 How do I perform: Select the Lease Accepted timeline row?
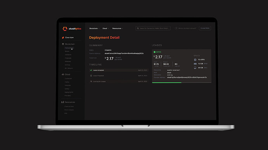click(118, 70)
